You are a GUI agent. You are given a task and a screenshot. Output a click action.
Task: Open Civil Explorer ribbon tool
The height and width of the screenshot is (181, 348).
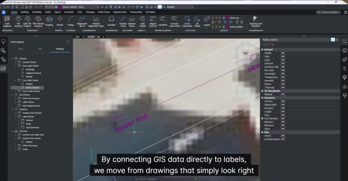pyautogui.click(x=7, y=21)
